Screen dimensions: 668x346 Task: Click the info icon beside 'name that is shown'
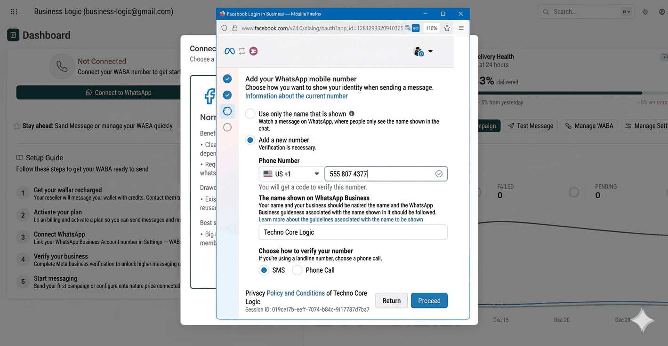(352, 114)
